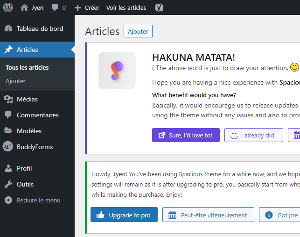
Task: Click the home icon beside Jyen
Action: pyautogui.click(x=24, y=7)
